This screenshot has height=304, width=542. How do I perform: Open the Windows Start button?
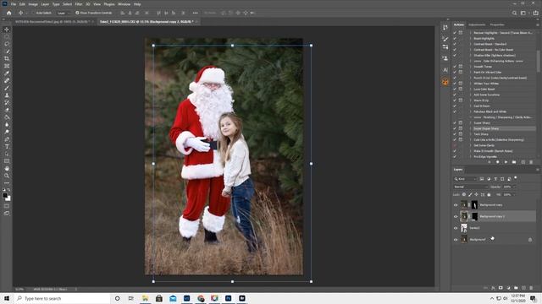pos(7,298)
